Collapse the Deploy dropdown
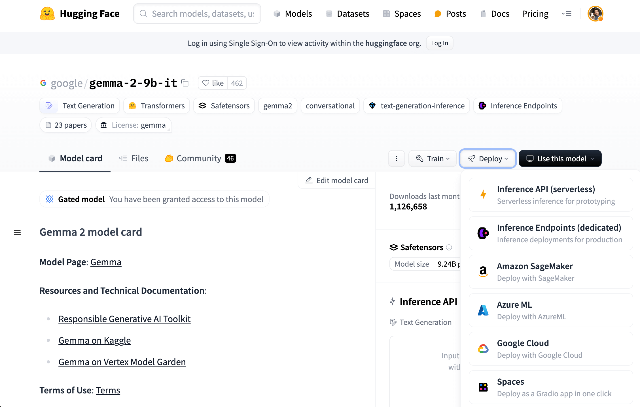Image resolution: width=640 pixels, height=407 pixels. click(488, 158)
